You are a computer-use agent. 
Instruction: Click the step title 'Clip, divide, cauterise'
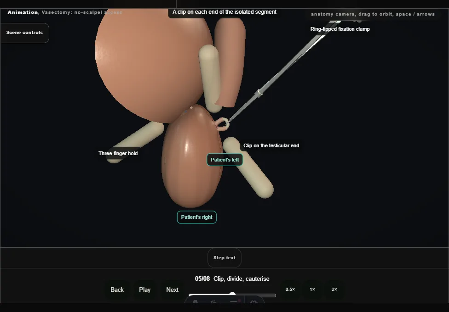coord(242,279)
